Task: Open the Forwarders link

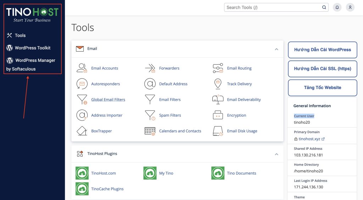Action: (x=169, y=68)
